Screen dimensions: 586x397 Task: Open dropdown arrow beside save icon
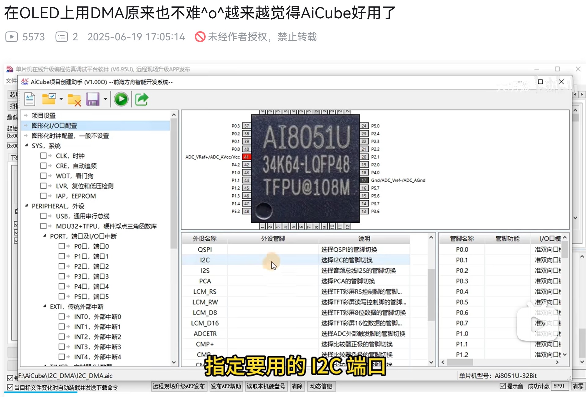tap(105, 99)
